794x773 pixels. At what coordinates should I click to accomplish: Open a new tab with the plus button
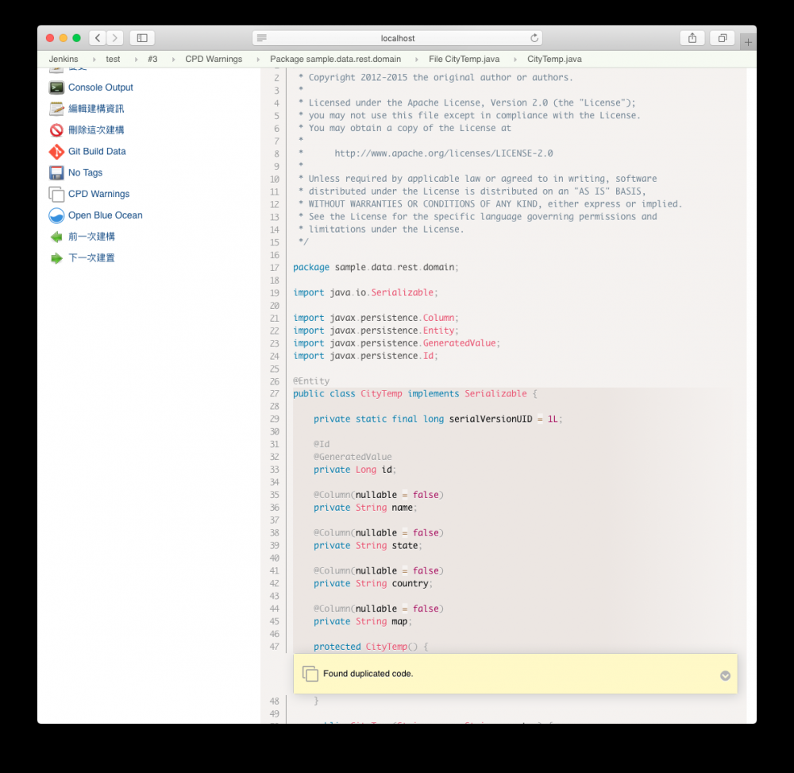point(747,41)
